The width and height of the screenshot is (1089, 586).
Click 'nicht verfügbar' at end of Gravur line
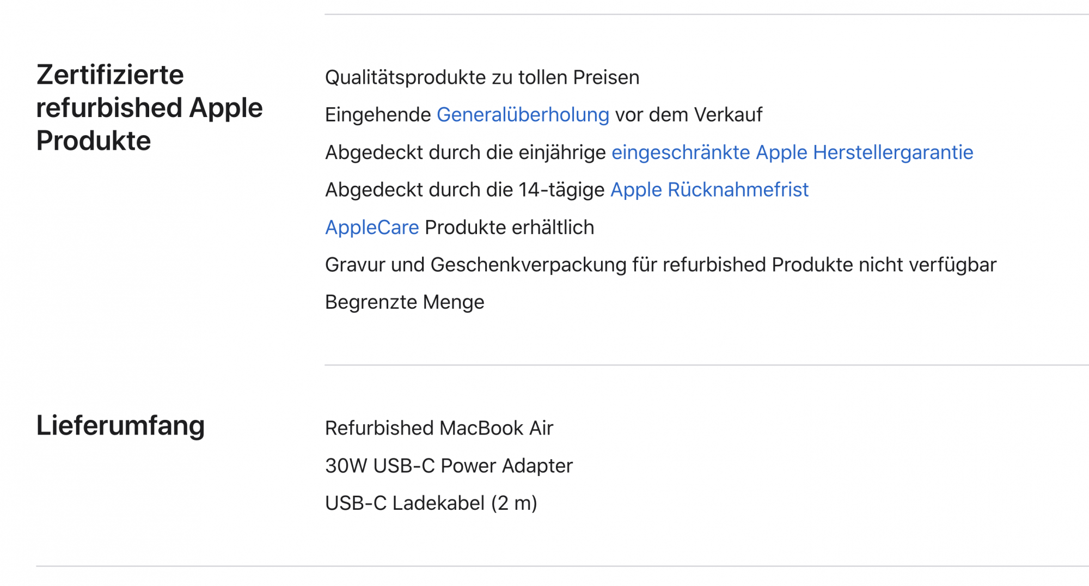927,265
